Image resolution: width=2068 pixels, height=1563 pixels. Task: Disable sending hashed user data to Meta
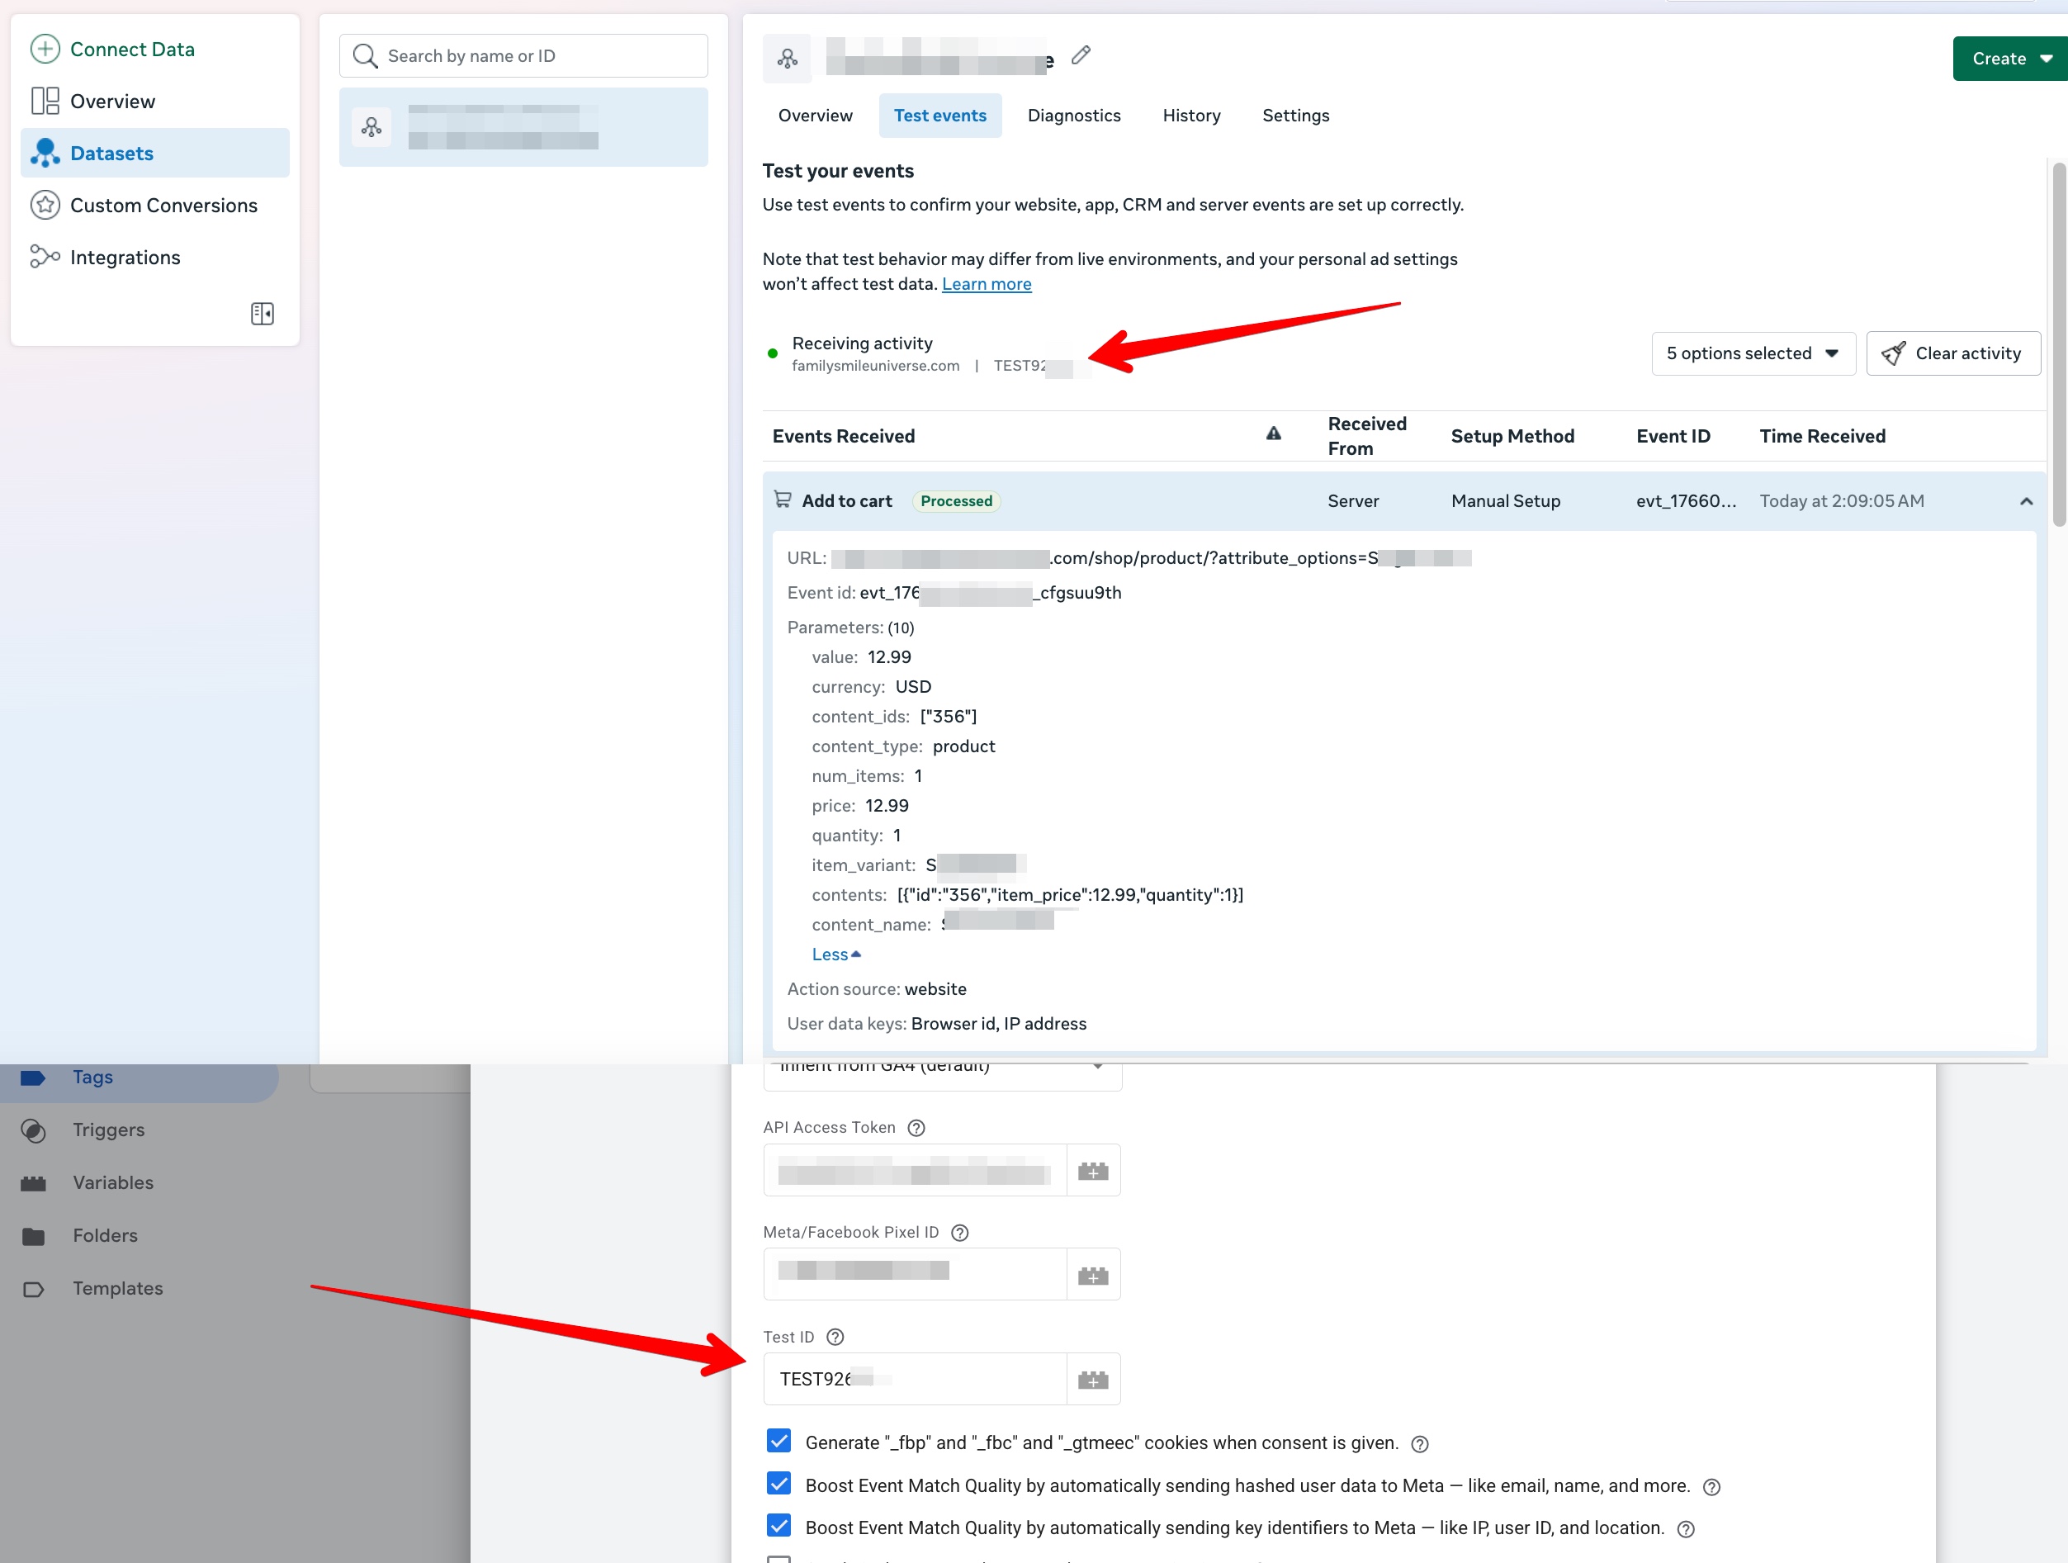[x=778, y=1484]
